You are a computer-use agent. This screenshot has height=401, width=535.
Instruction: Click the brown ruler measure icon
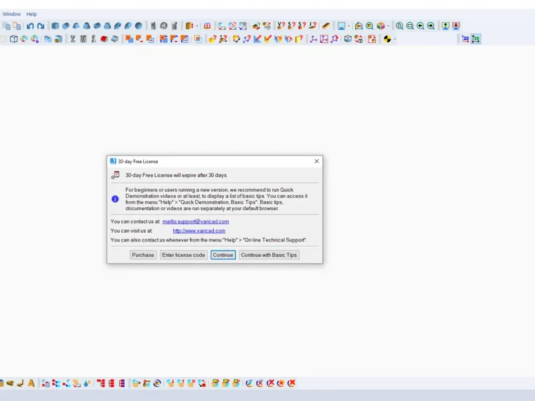coord(326,26)
